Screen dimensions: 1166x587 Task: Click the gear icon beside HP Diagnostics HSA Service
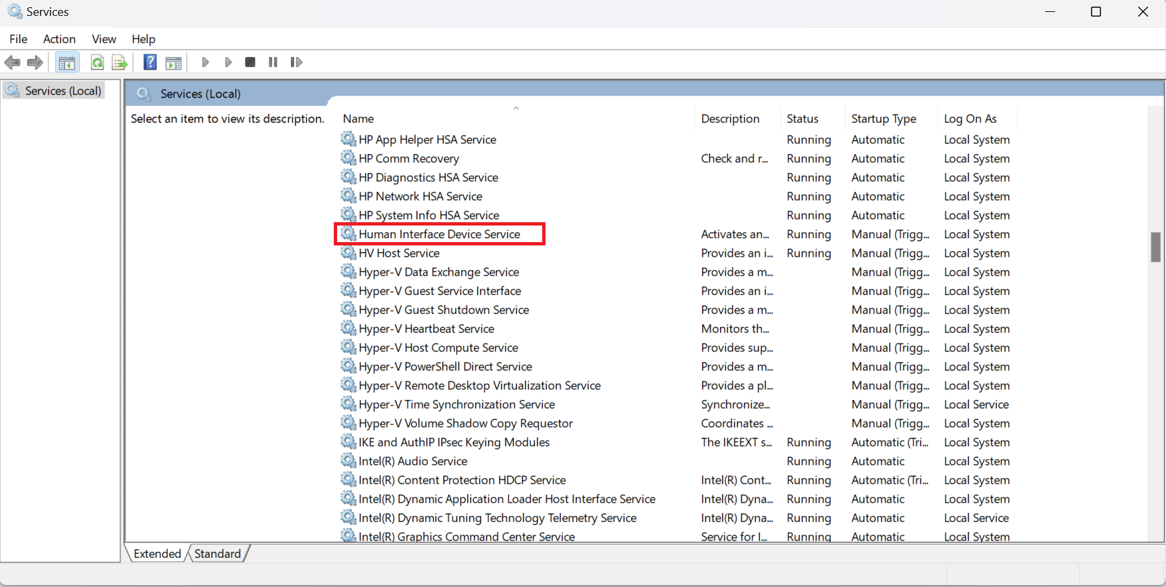point(348,176)
